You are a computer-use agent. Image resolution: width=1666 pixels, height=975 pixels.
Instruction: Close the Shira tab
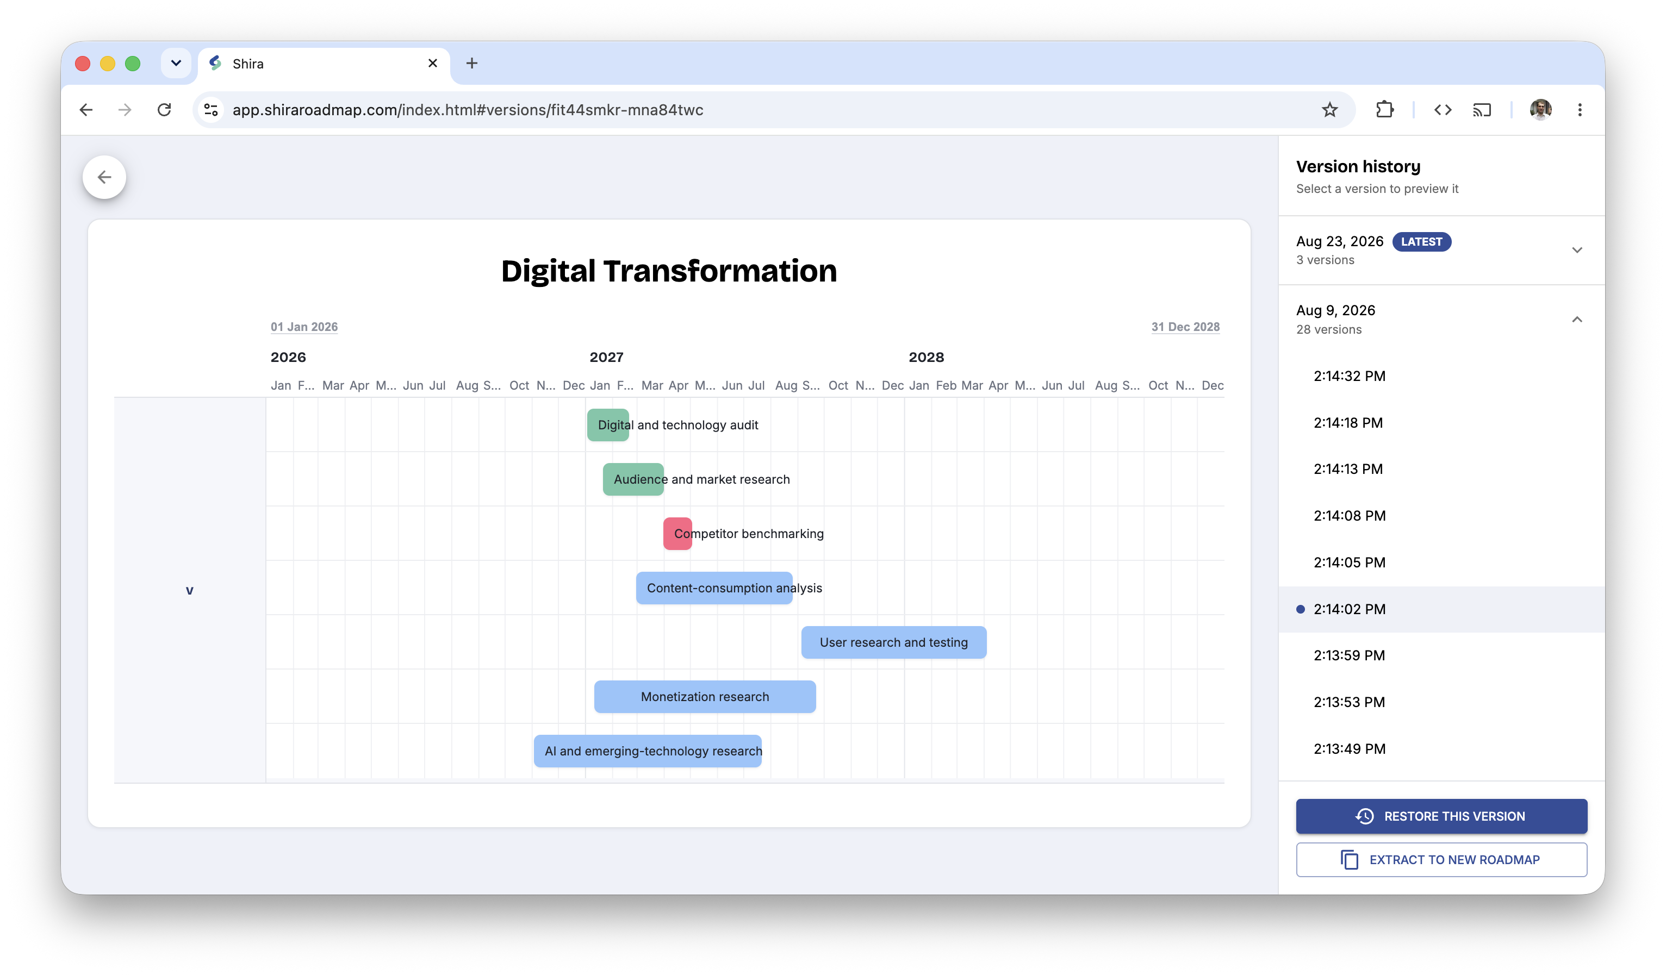(433, 64)
